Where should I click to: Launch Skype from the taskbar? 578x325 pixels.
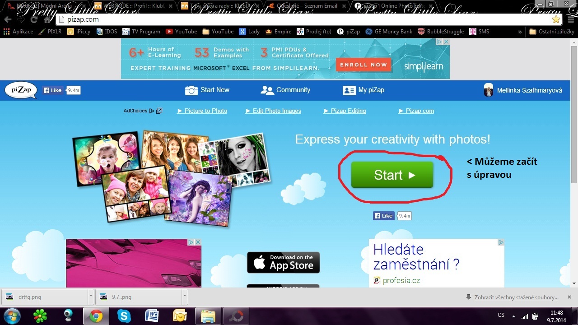click(124, 315)
